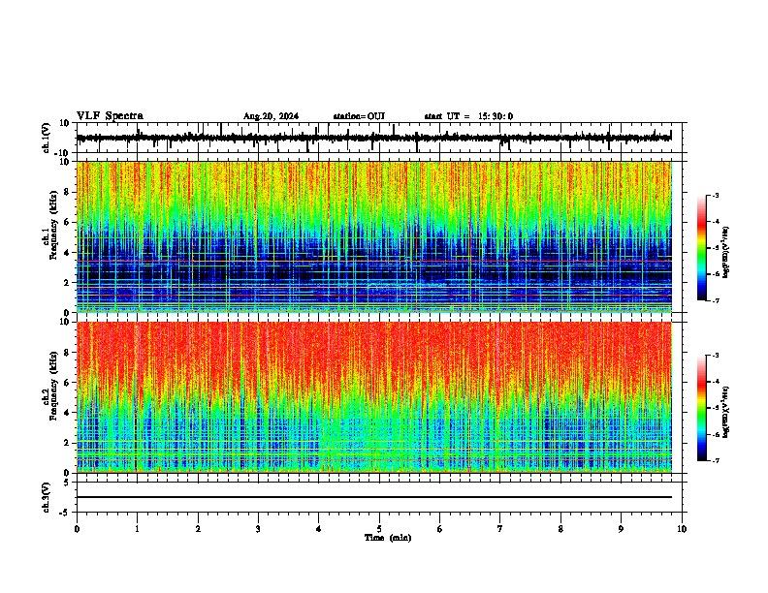Click the time axis tick '10'
768x593 pixels.
pos(682,529)
